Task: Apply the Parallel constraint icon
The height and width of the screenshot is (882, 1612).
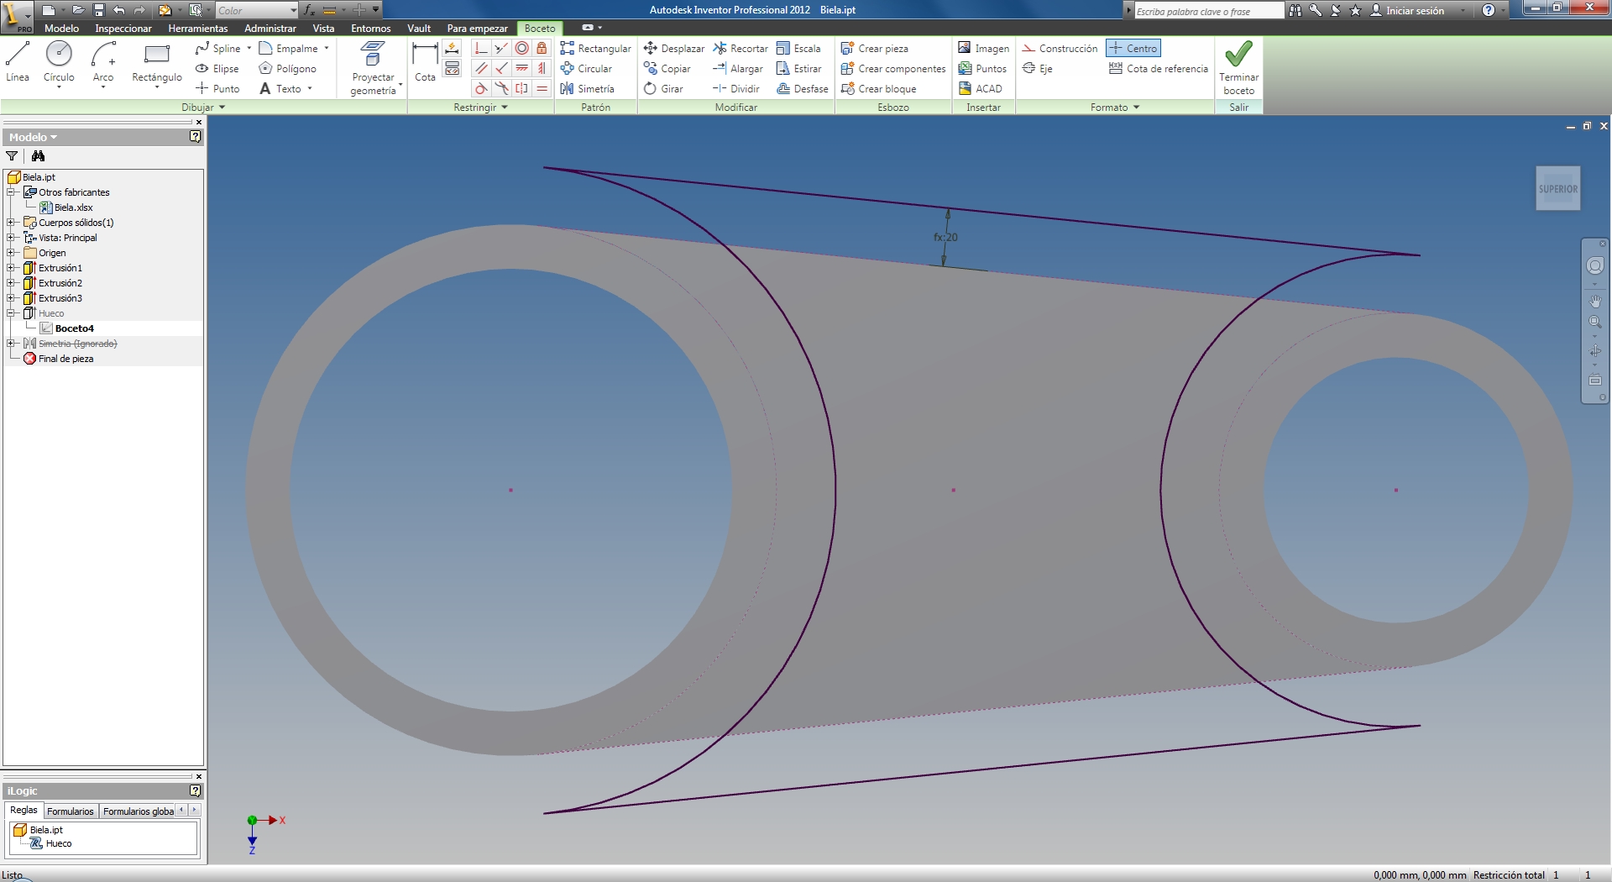Action: coord(481,69)
